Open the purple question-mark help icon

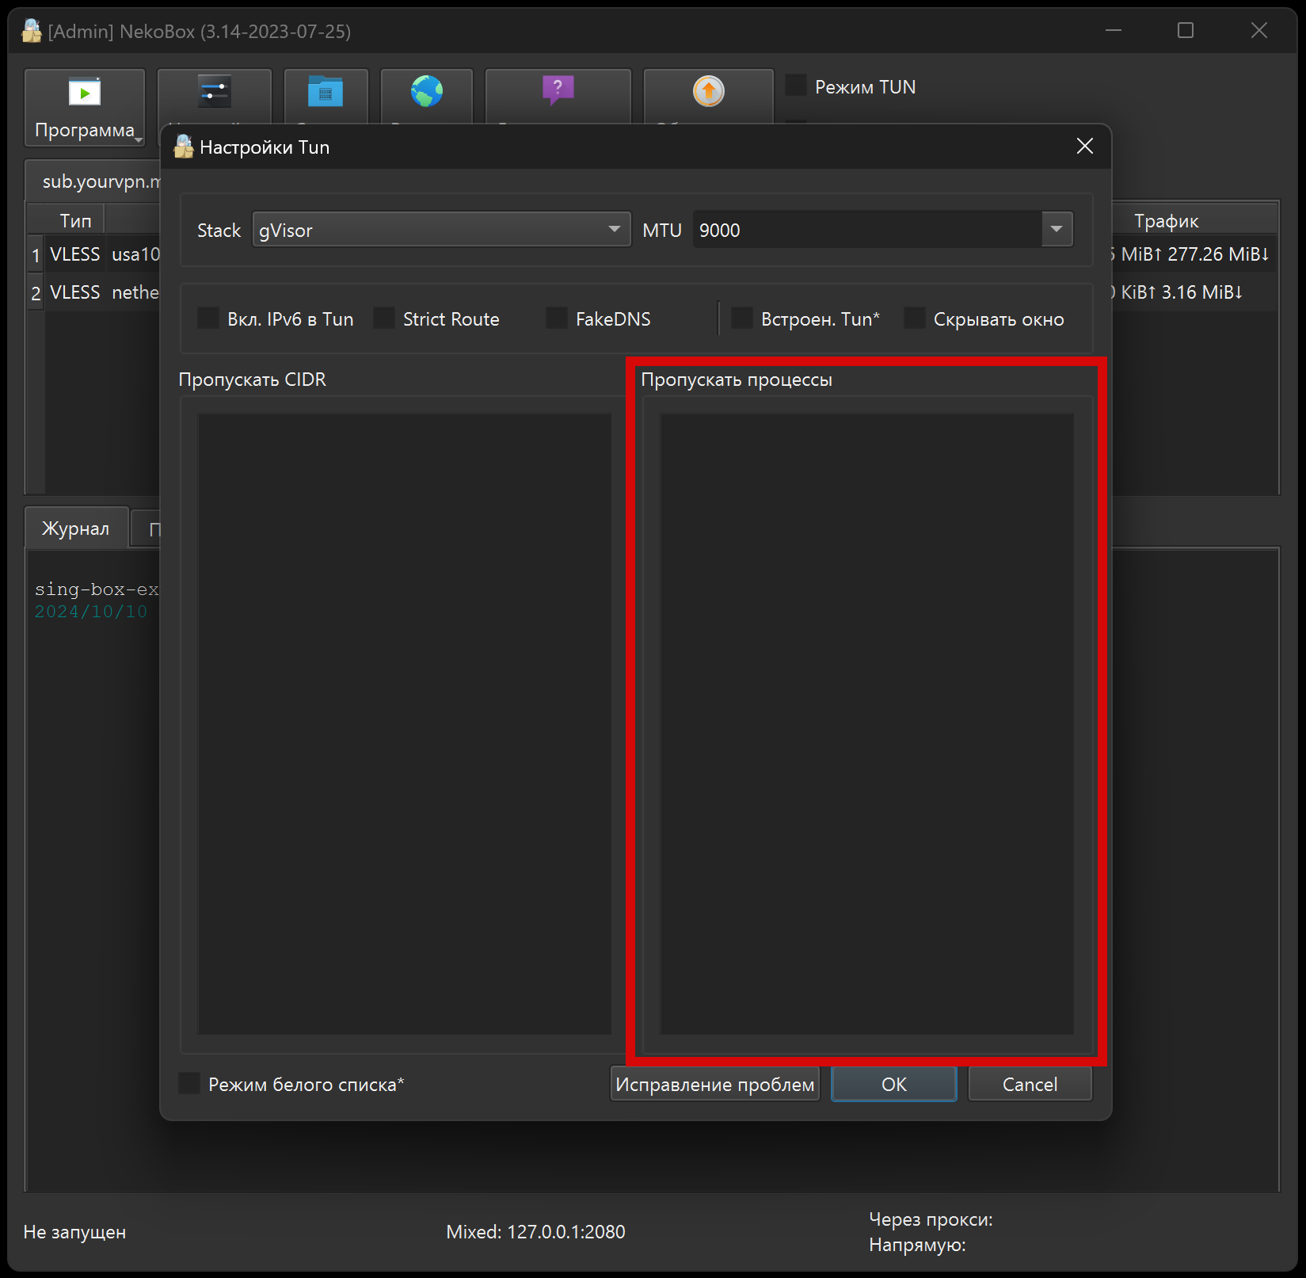[x=558, y=90]
